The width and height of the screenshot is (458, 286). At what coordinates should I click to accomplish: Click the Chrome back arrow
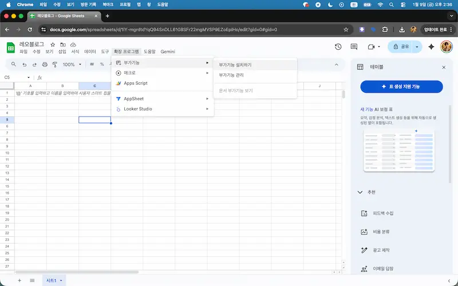point(7,30)
